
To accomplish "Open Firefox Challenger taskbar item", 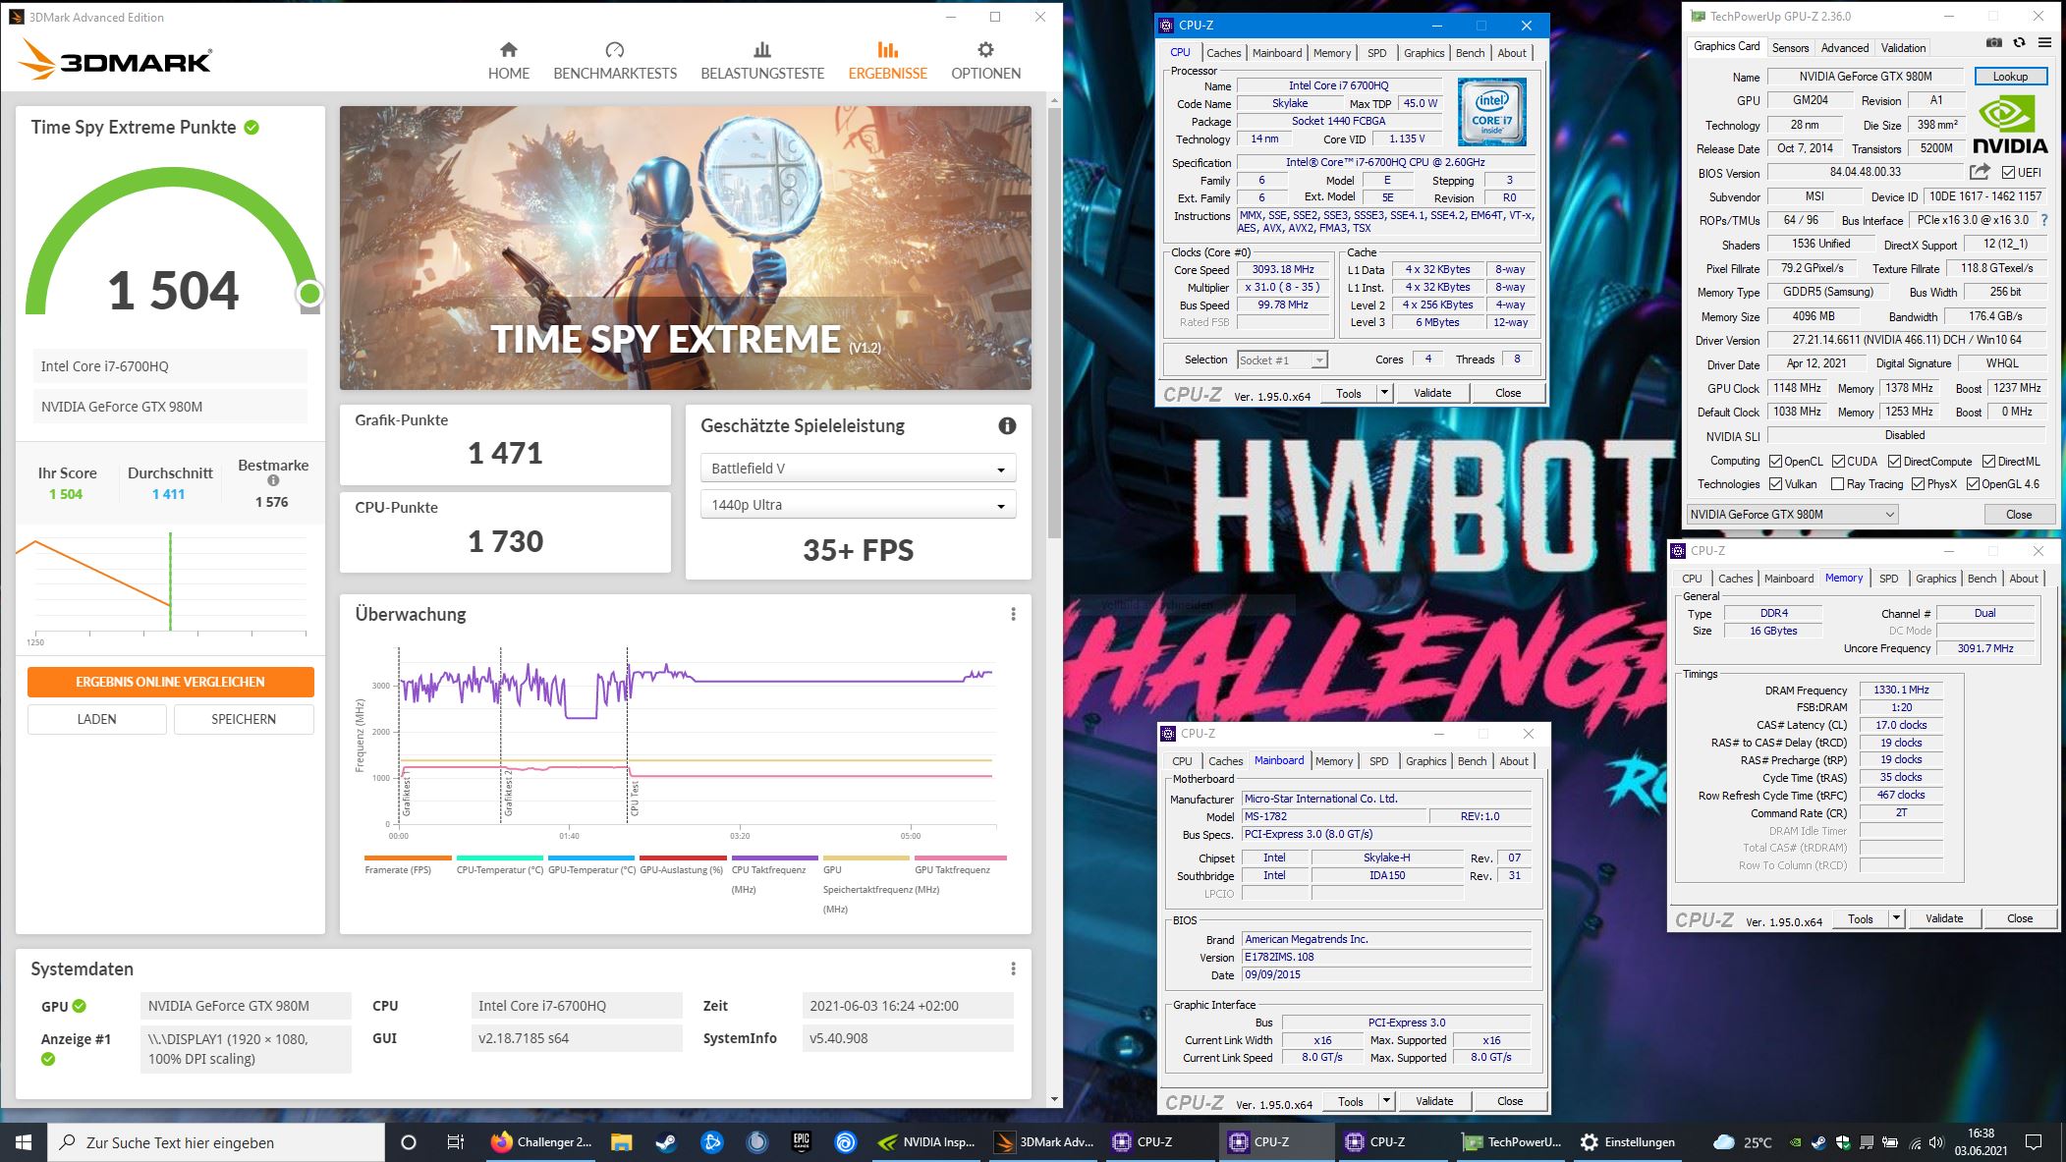I will 542,1142.
